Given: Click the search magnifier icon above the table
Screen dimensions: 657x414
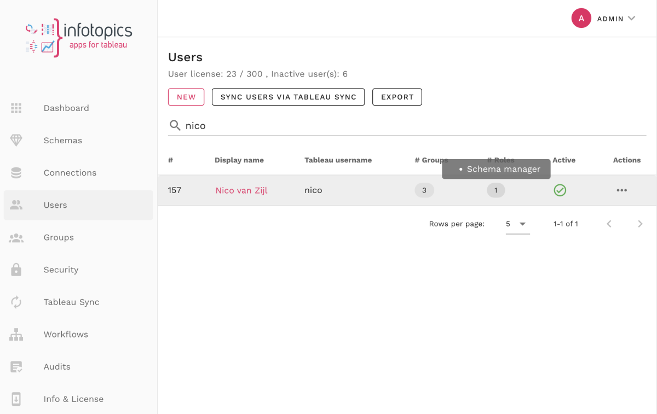Looking at the screenshot, I should (175, 125).
